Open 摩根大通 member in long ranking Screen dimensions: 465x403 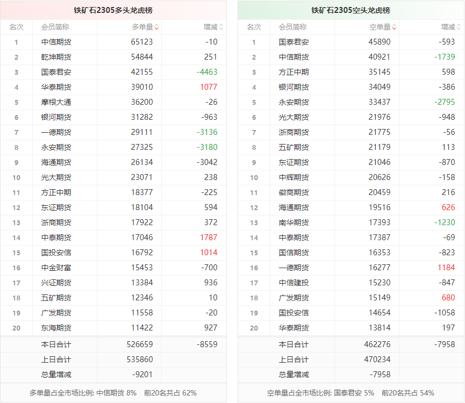tap(56, 102)
